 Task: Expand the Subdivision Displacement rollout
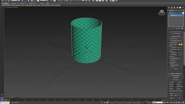(x=176, y=74)
